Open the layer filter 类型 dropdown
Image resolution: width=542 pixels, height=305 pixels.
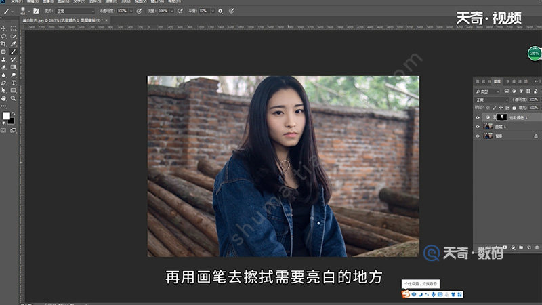(x=488, y=91)
